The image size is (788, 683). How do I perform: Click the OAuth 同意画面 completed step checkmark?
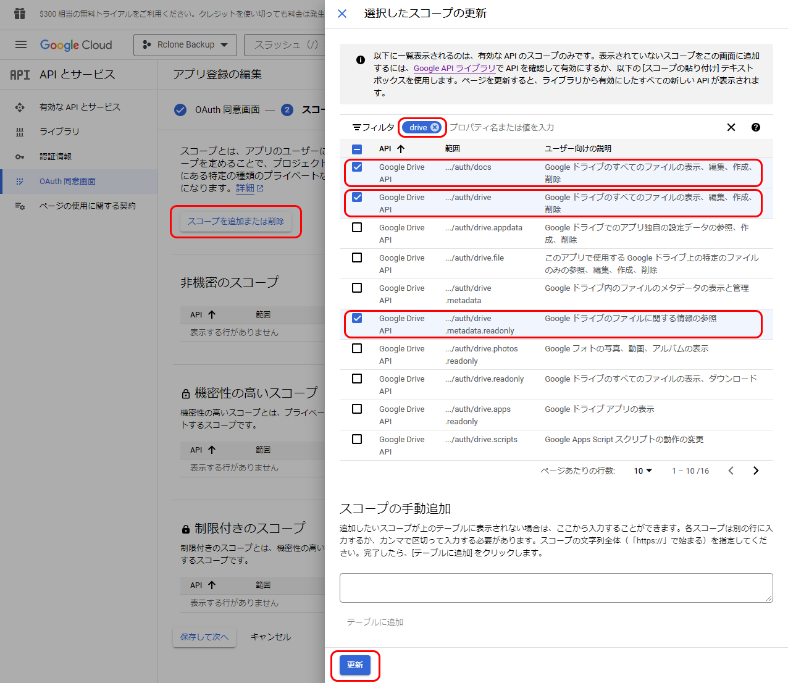[180, 110]
